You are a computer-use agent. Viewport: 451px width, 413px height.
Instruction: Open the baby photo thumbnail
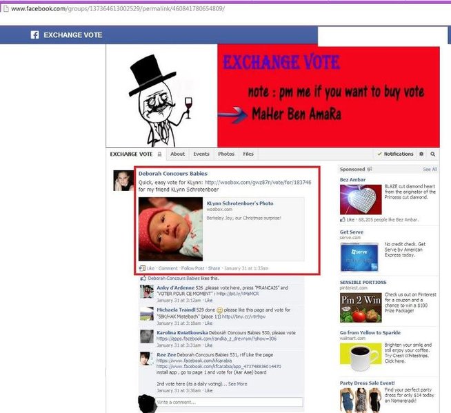(170, 229)
